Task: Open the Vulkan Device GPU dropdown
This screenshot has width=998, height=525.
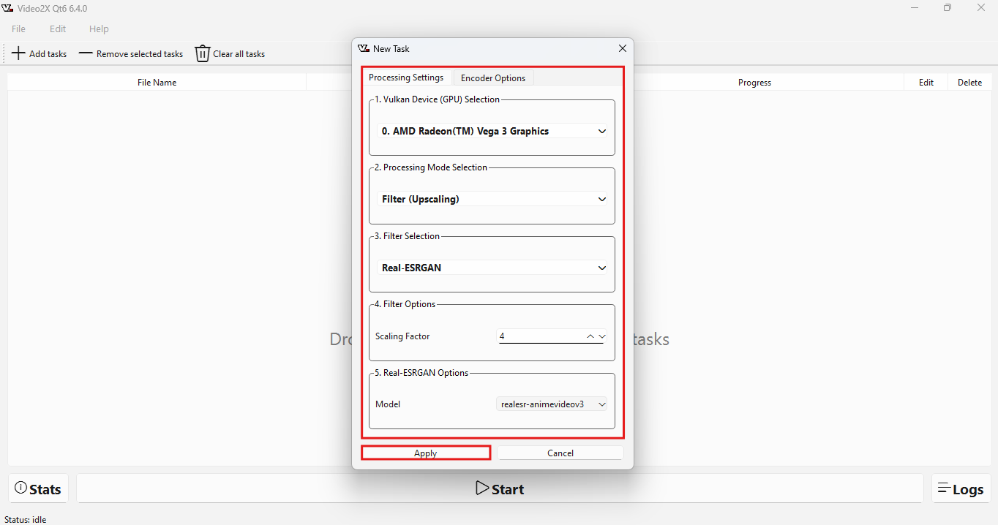Action: point(493,131)
